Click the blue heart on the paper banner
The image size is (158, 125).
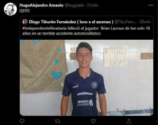pyautogui.click(x=57, y=75)
